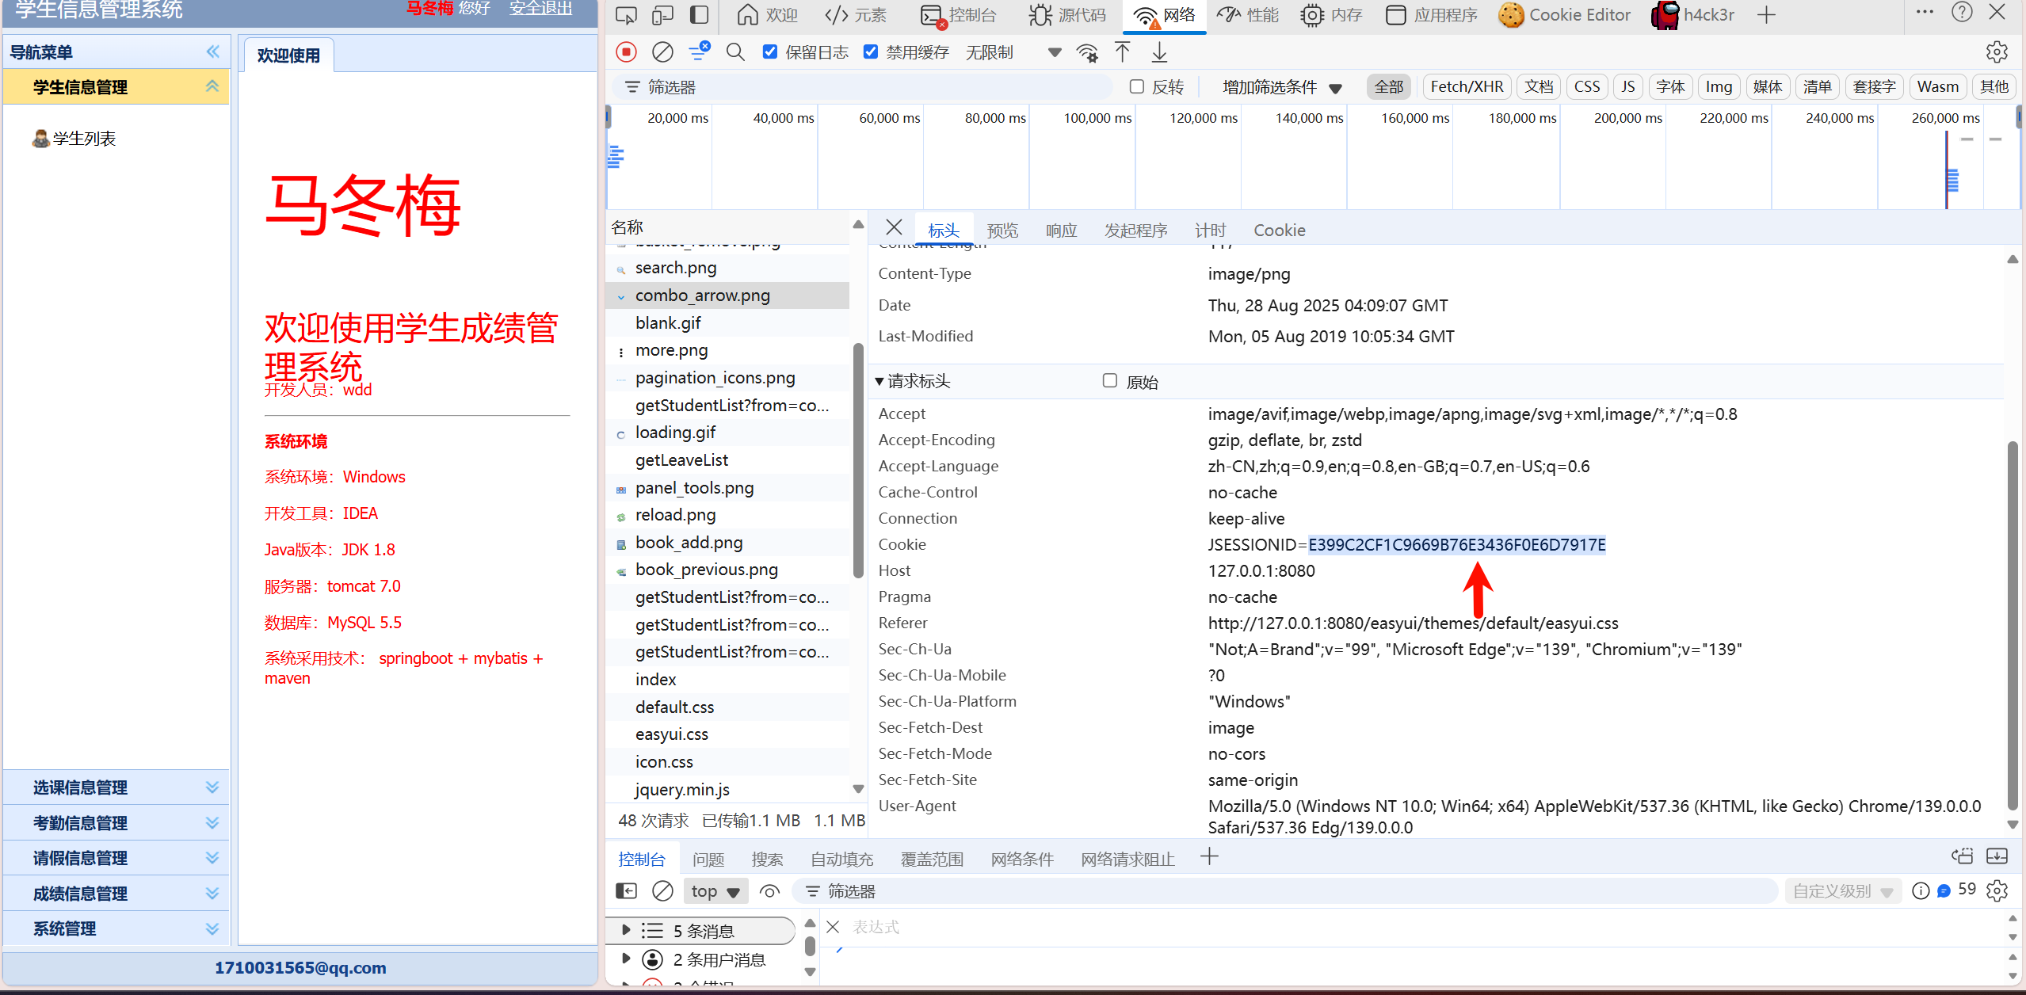Toggle the Preserve log checkbox

pos(769,52)
